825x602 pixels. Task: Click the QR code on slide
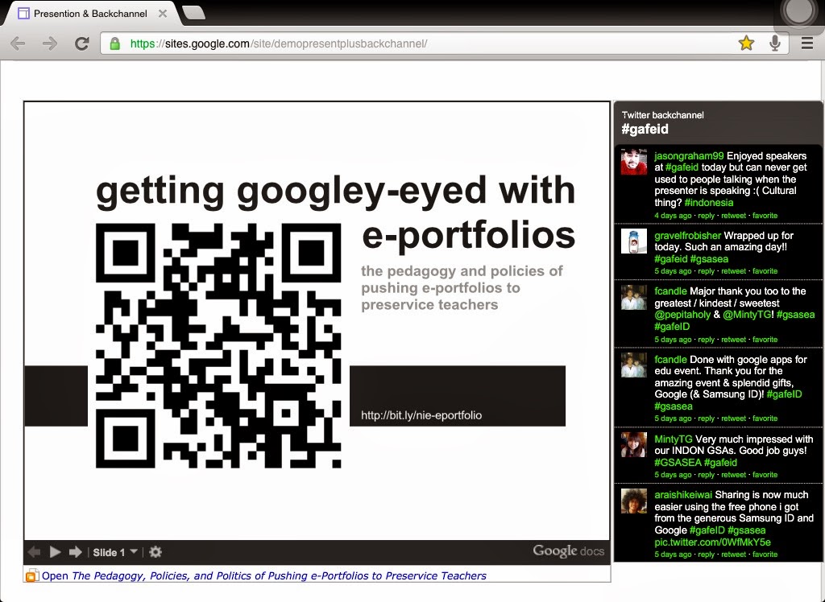pos(218,345)
